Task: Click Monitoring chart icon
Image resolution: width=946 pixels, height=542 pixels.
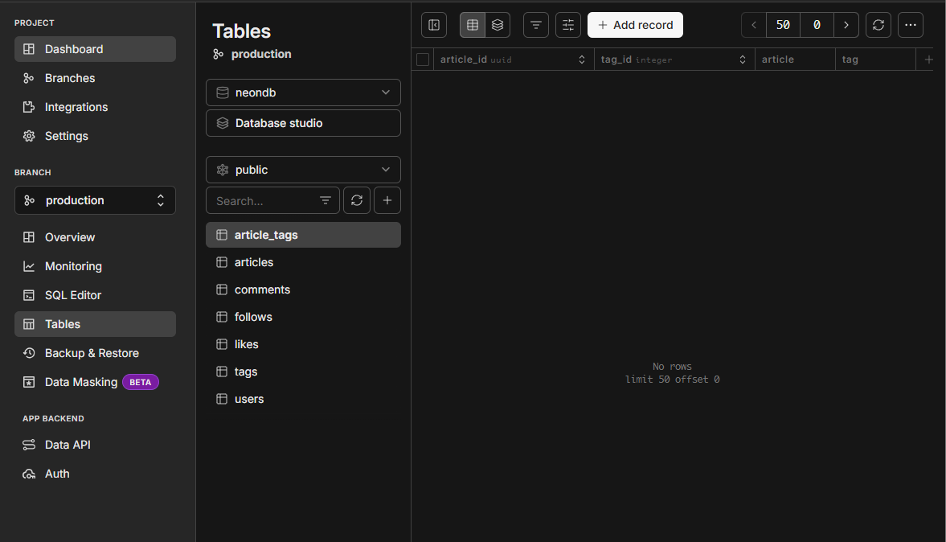Action: (29, 266)
